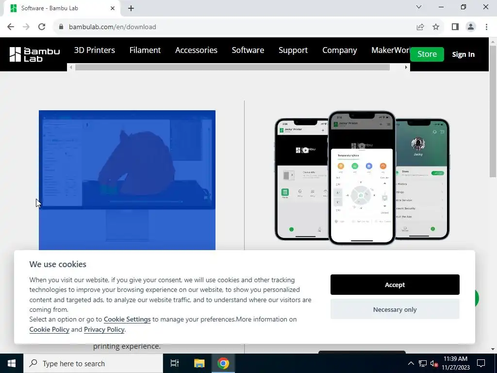Image resolution: width=497 pixels, height=373 pixels.
Task: Click the browser forward arrow
Action: (x=26, y=27)
